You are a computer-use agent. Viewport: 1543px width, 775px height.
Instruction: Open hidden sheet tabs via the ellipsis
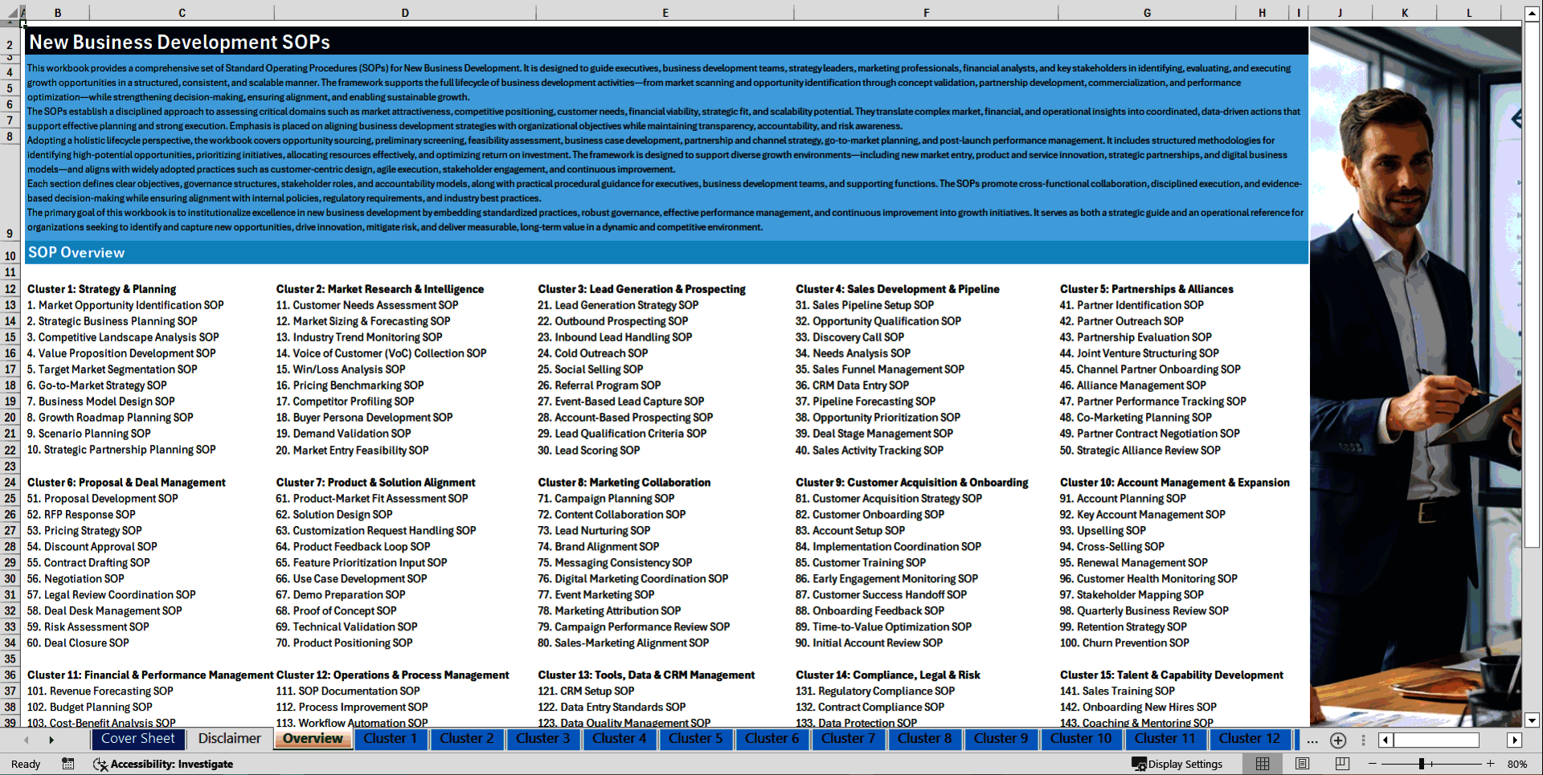(1312, 740)
